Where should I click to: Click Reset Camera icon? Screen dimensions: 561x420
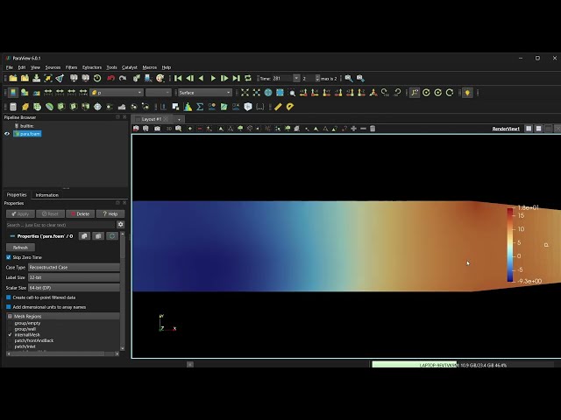(x=245, y=93)
